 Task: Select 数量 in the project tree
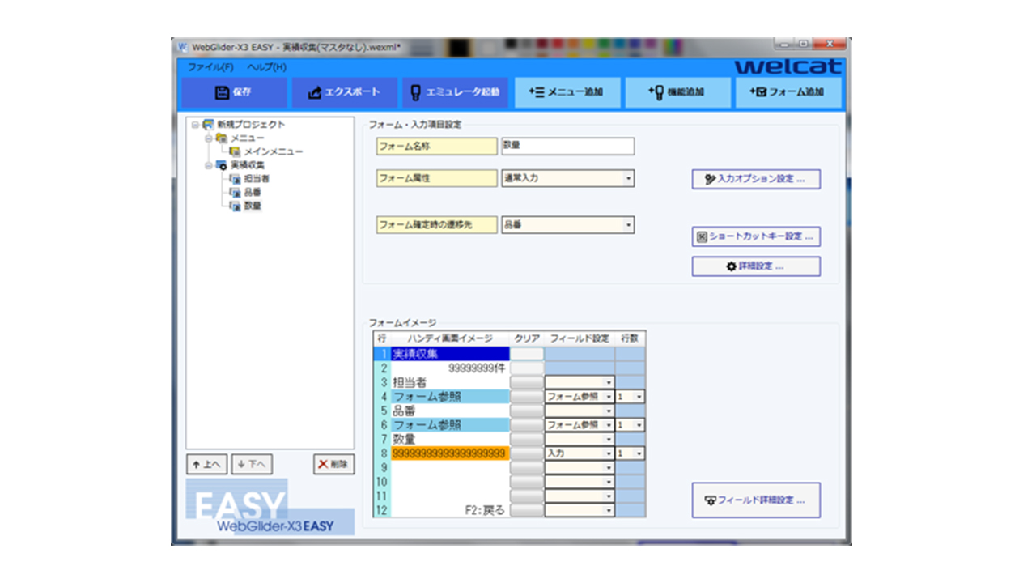pyautogui.click(x=253, y=206)
